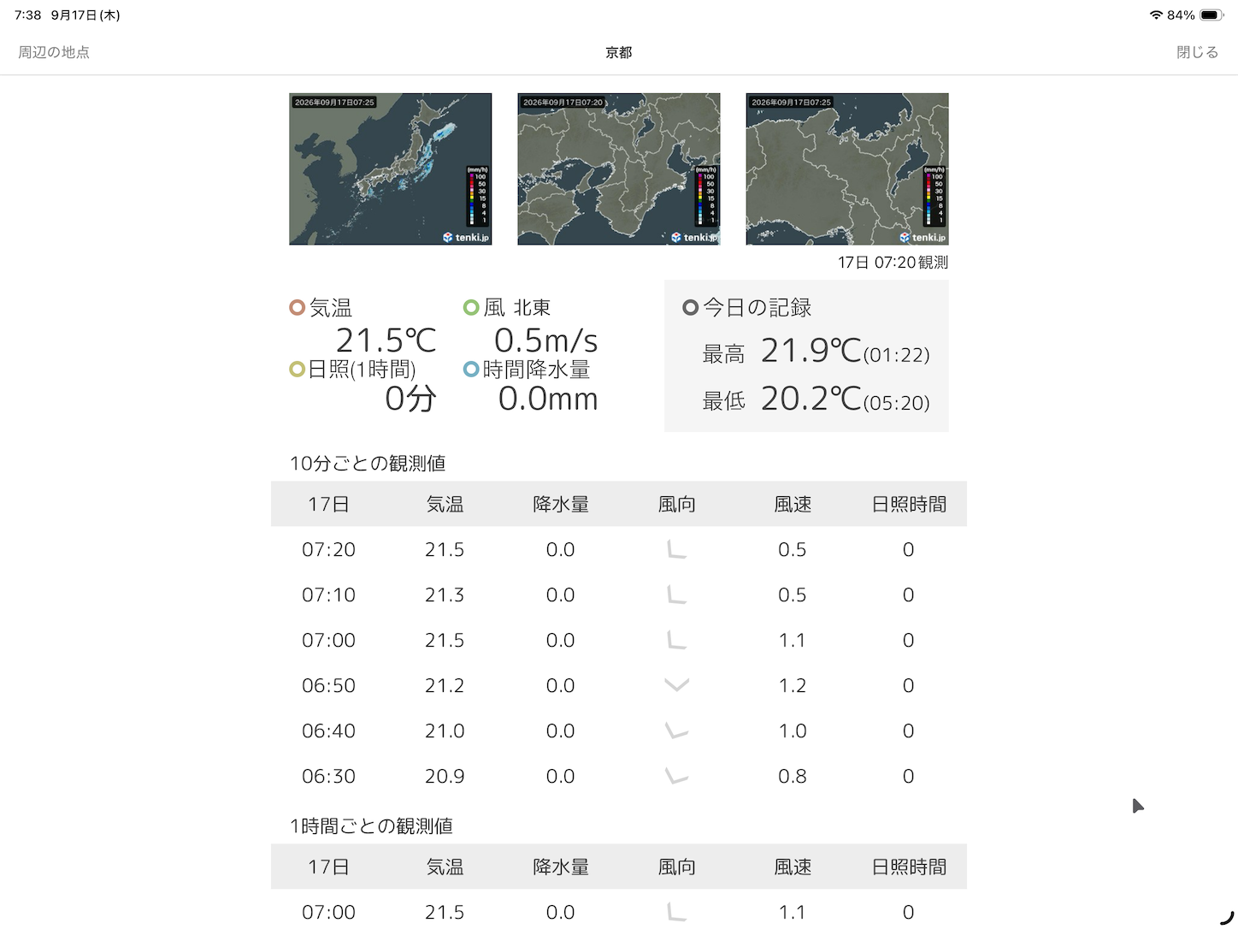Screen dimensions: 1238x929
Task: Click wind direction arrow in 06:40 row
Action: pos(676,731)
